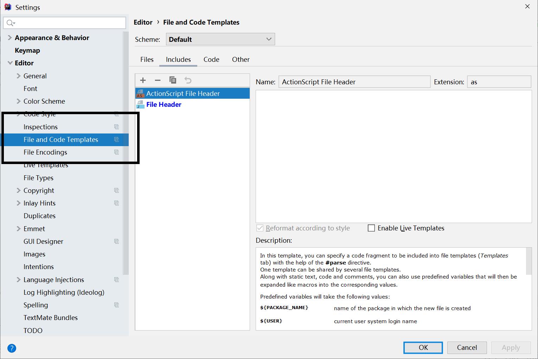Click the search magnifier icon
The image size is (538, 359).
[x=11, y=23]
